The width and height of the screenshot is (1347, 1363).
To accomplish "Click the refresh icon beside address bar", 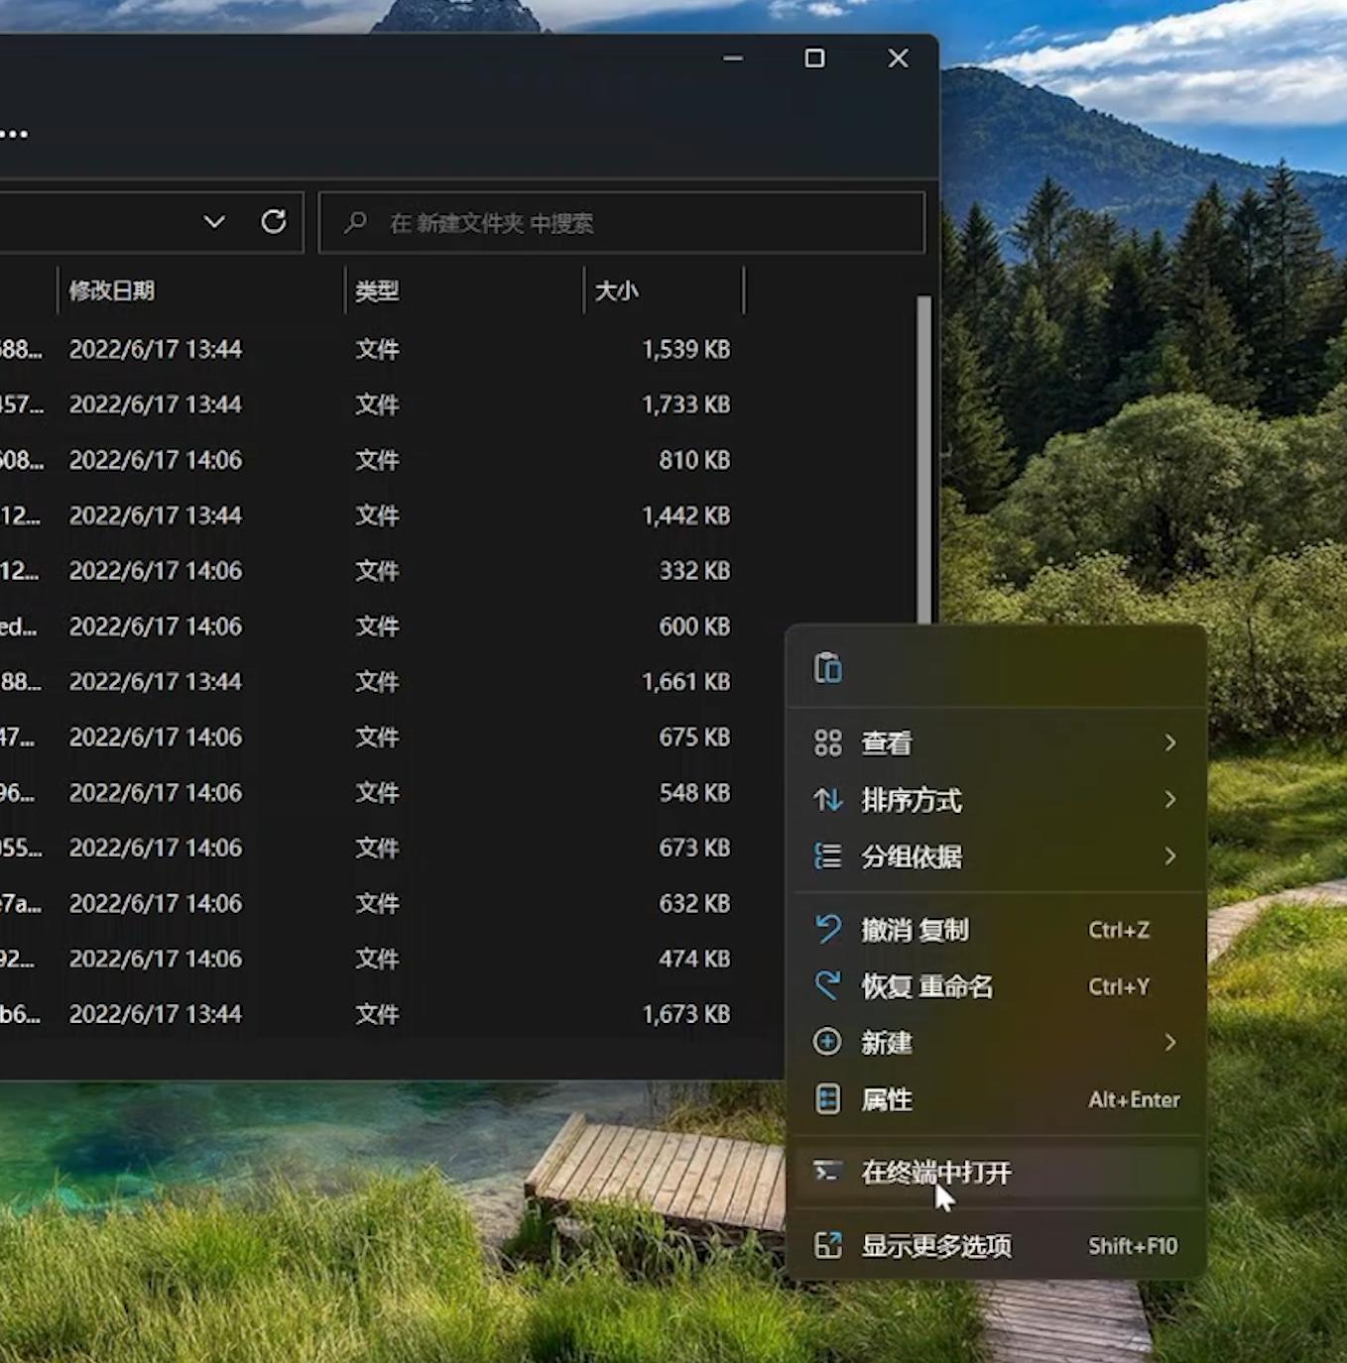I will pos(274,222).
